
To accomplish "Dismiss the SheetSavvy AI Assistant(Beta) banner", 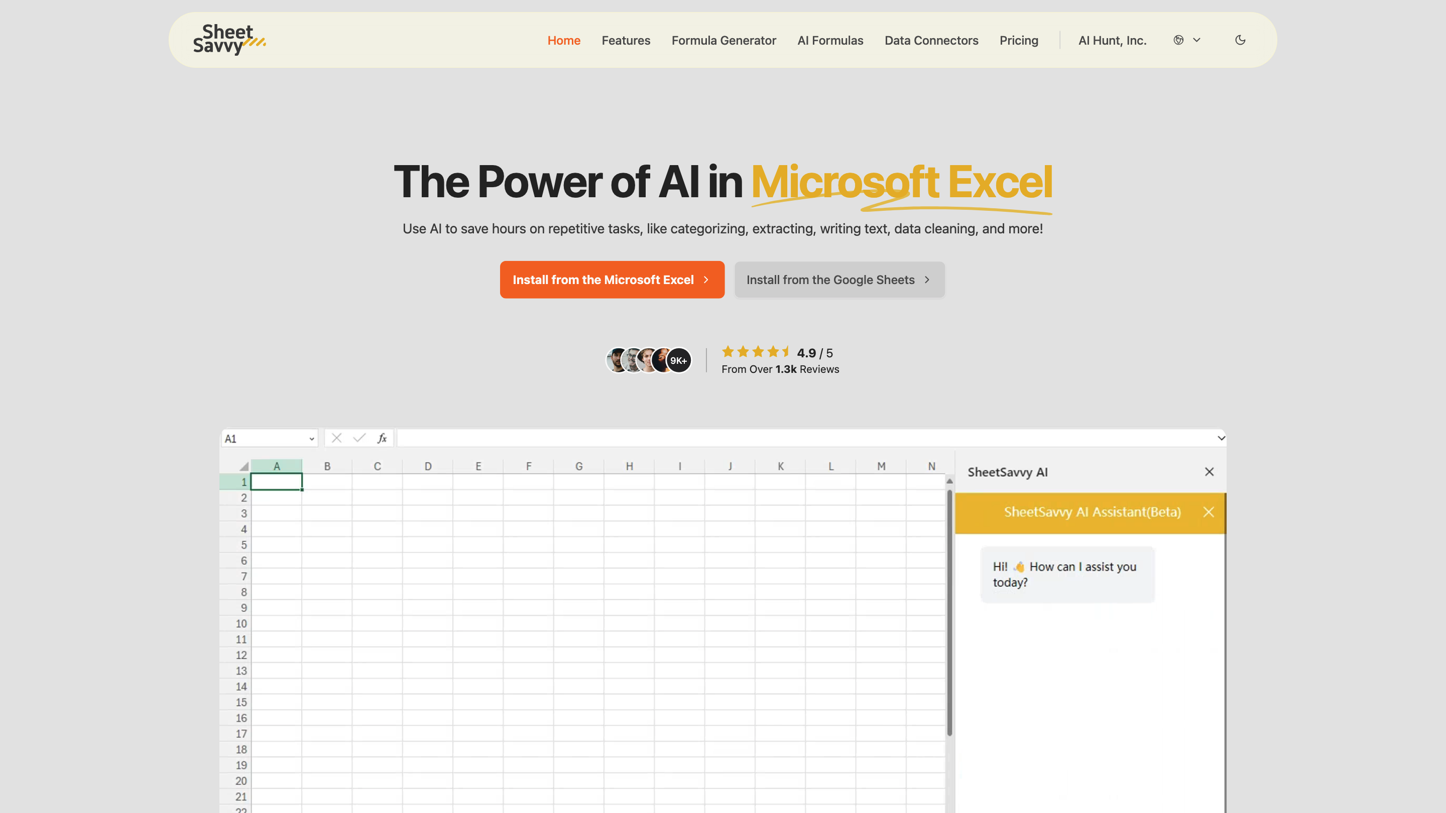I will pos(1209,512).
